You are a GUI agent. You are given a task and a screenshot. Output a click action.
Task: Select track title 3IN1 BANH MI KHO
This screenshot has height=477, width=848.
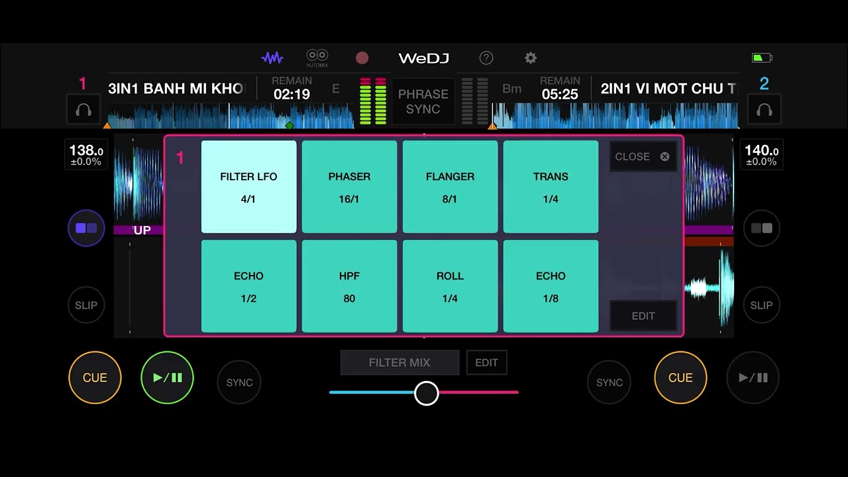[176, 89]
